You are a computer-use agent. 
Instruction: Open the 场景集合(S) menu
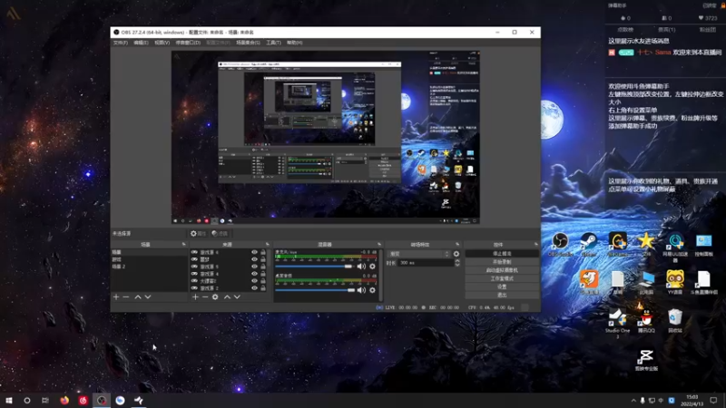[248, 43]
